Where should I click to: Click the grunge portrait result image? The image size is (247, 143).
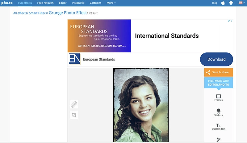point(141,105)
